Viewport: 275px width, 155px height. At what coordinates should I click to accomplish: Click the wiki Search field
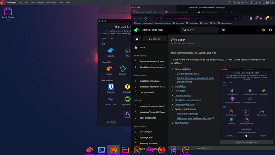pos(199,30)
